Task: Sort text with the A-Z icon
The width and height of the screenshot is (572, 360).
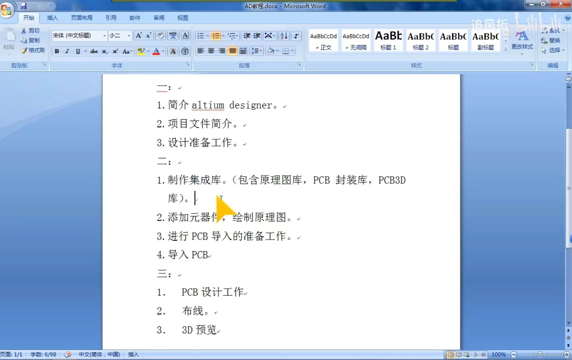Action: click(284, 36)
